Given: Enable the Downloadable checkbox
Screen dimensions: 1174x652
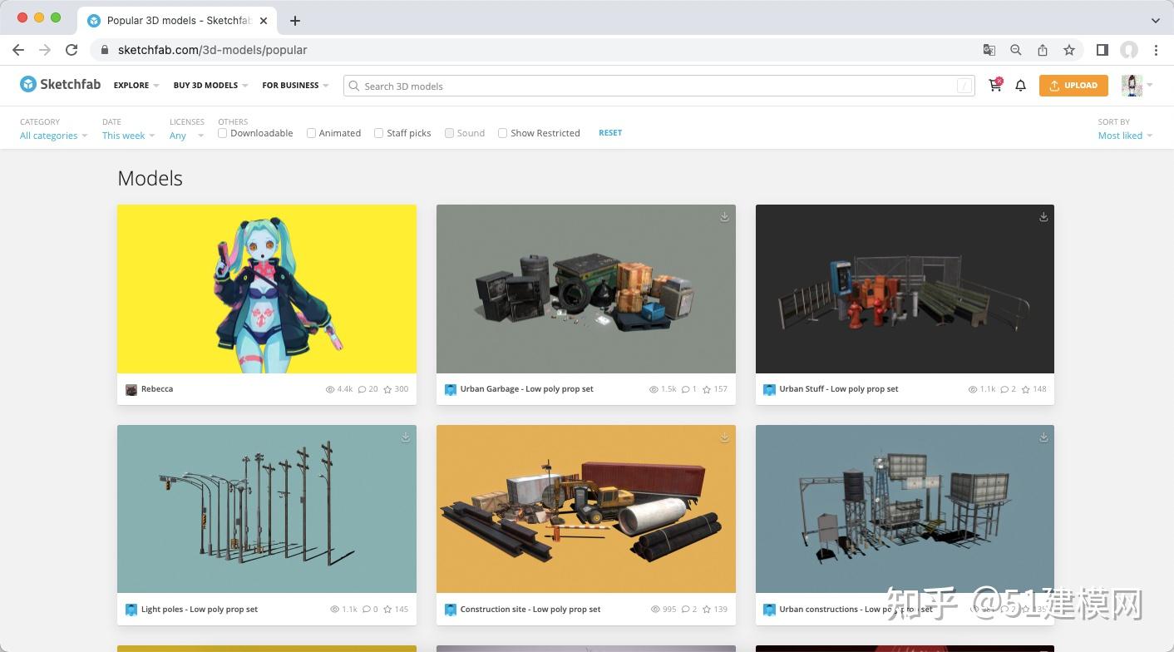Looking at the screenshot, I should click(223, 133).
